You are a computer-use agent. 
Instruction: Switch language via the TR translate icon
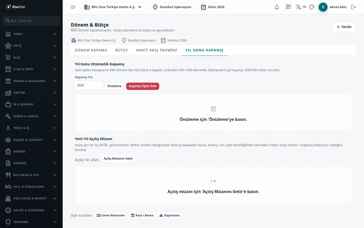click(301, 7)
